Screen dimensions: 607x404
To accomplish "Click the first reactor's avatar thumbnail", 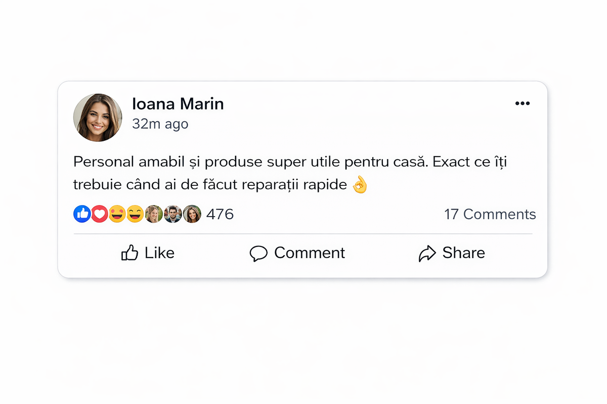I will tap(153, 214).
